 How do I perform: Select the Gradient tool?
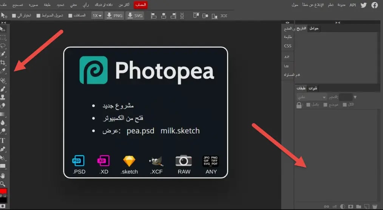click(3, 114)
